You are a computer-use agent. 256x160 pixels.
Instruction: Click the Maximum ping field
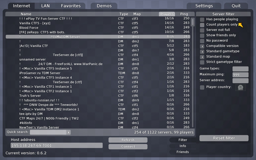(241, 75)
